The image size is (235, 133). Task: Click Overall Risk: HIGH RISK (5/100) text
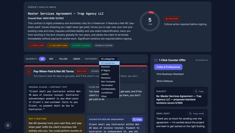(x=46, y=18)
